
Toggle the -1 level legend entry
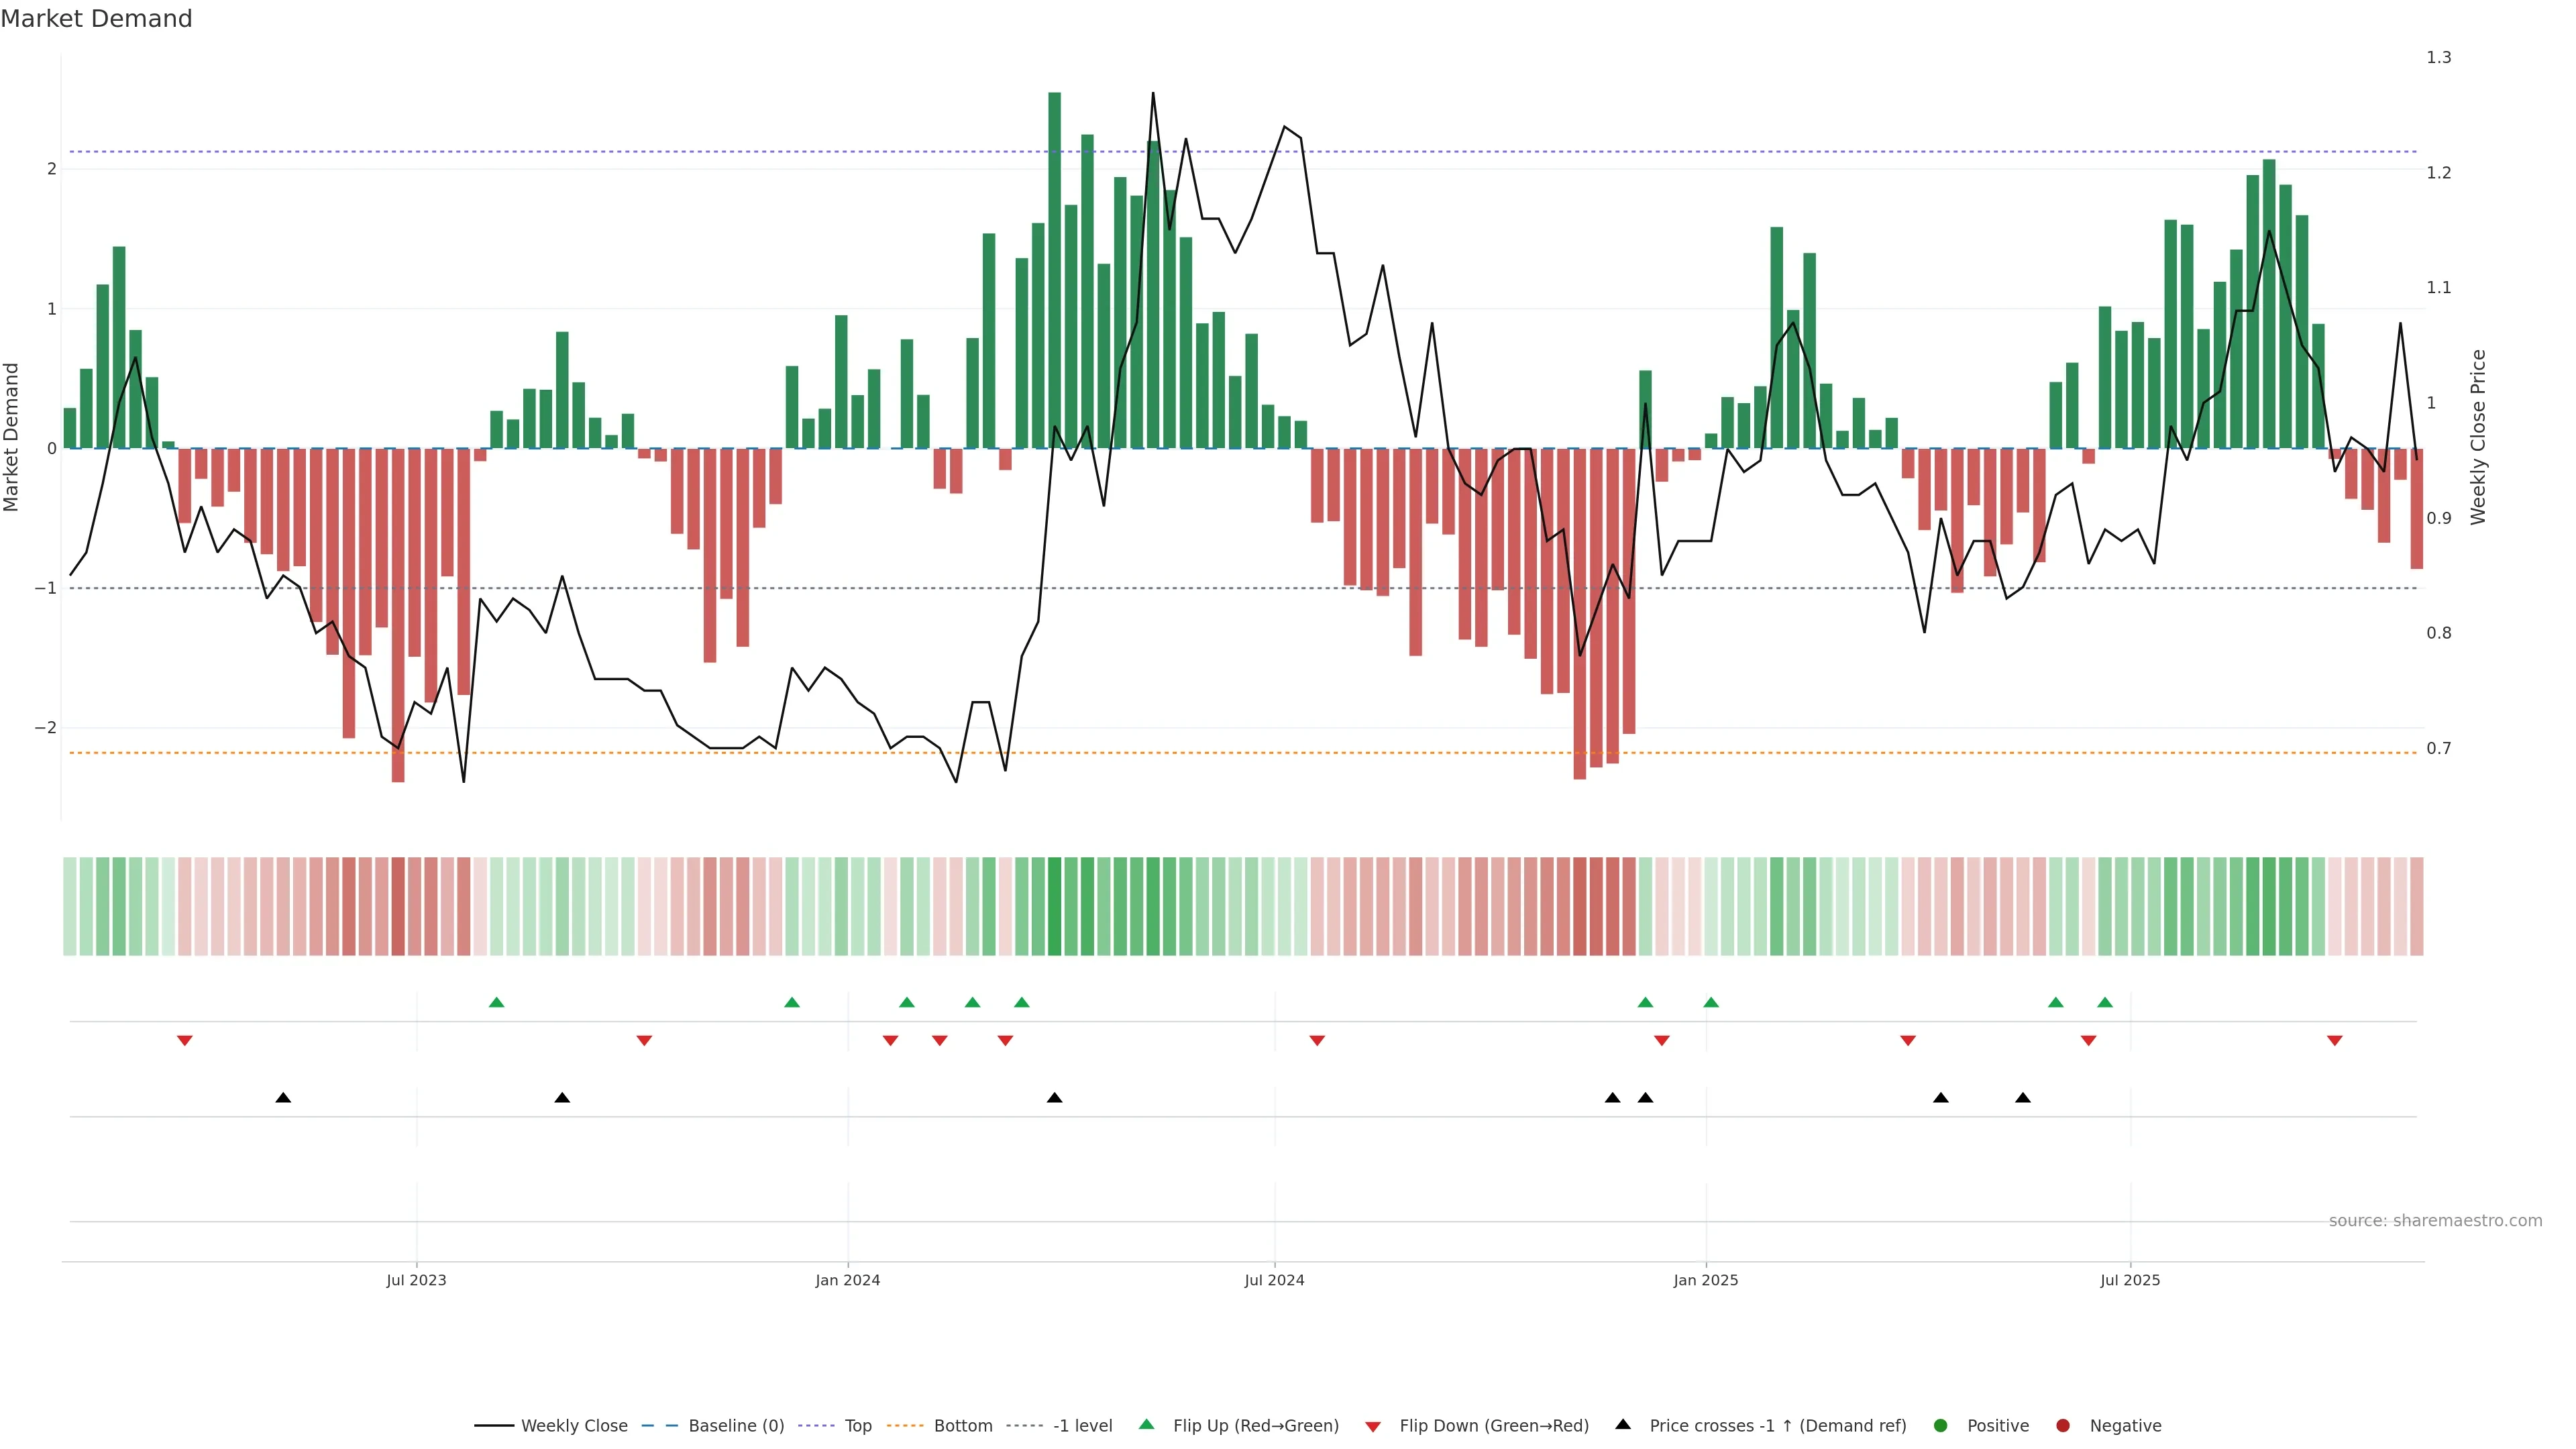point(1082,1425)
